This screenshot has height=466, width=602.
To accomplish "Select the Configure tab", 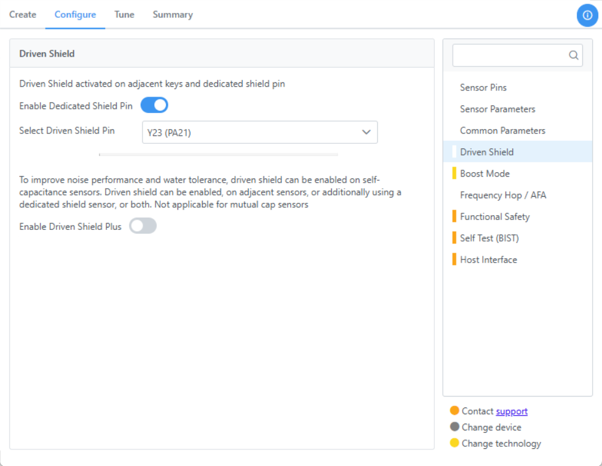I will pos(75,15).
